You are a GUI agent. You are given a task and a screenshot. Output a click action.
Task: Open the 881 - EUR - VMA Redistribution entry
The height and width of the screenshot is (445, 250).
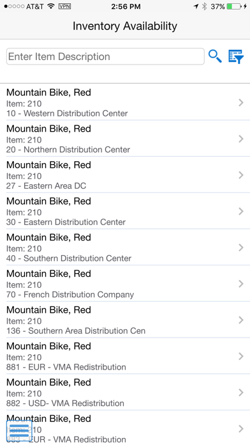(125, 356)
